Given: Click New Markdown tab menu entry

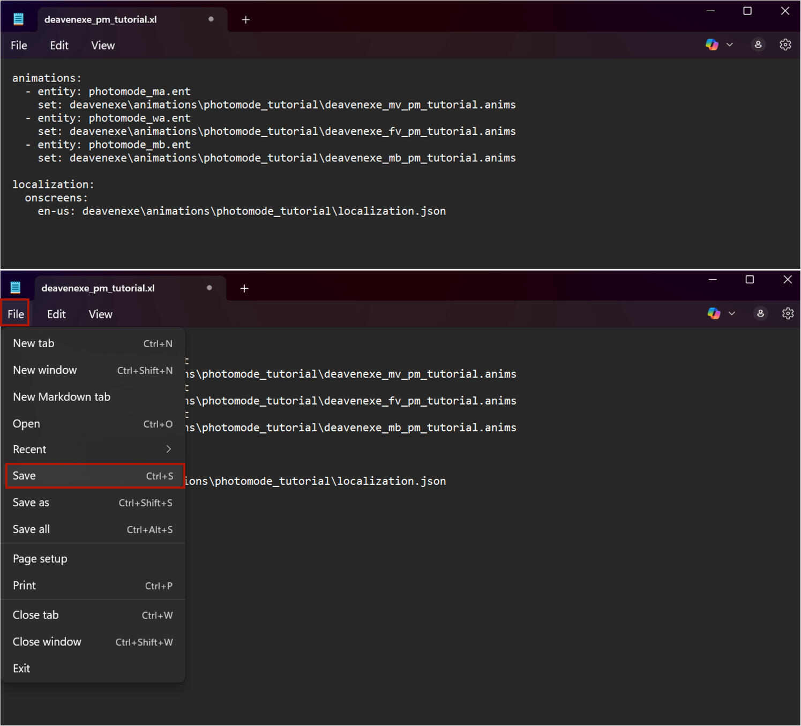Looking at the screenshot, I should (62, 397).
